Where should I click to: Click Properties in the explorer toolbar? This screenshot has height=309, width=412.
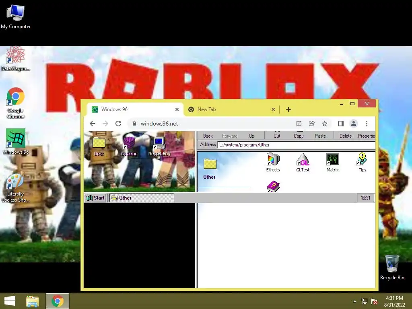tap(366, 136)
